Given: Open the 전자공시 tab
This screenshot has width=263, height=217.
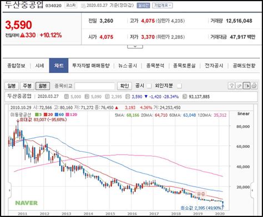Looking at the screenshot, I should (x=214, y=65).
